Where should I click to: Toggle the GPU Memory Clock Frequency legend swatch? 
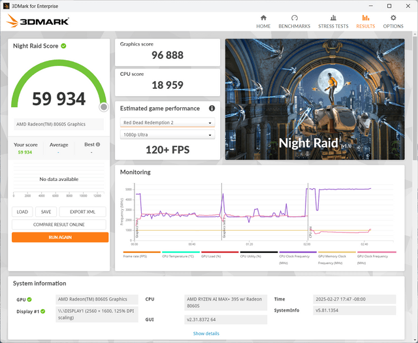pyautogui.click(x=337, y=252)
